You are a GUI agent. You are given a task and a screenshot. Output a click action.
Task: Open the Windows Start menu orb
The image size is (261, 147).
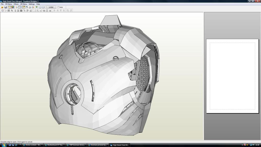[4, 145]
